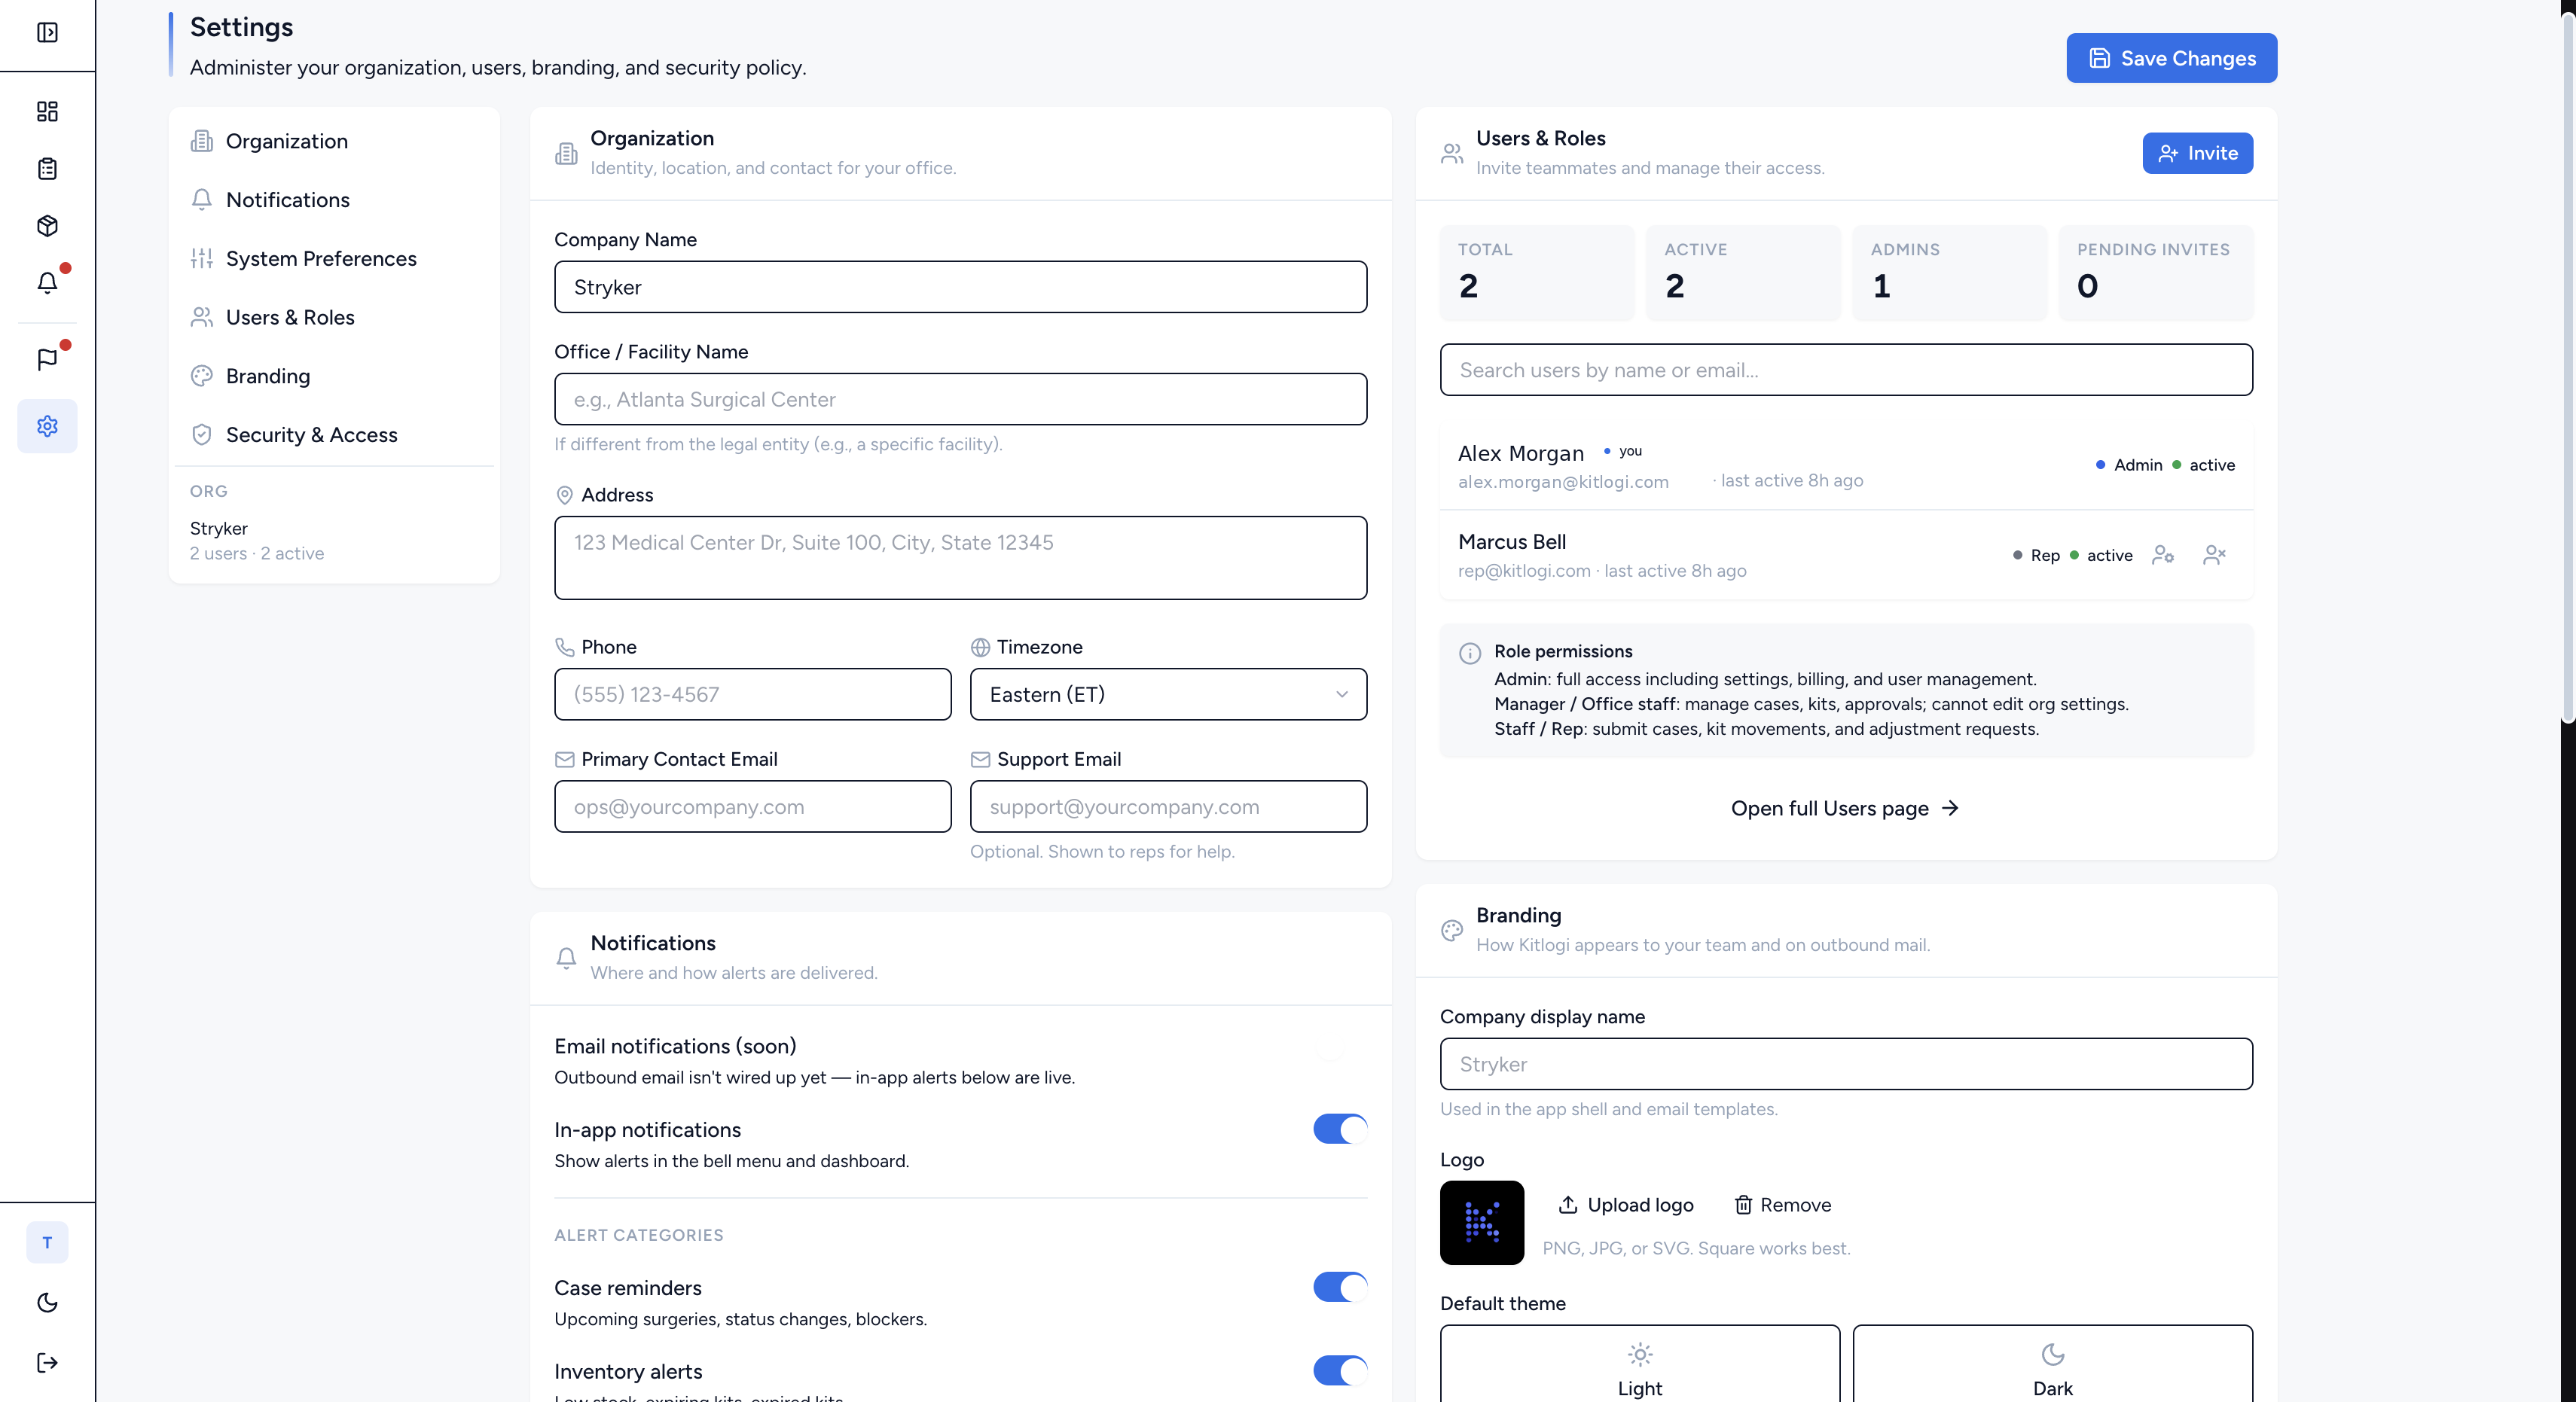Go to Security & Access section
Image resolution: width=2576 pixels, height=1402 pixels.
(x=334, y=435)
